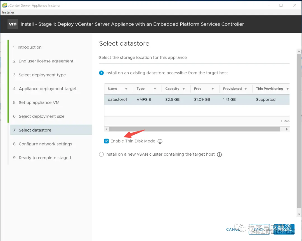Close the vCenter installer window
This screenshot has height=241, width=302.
(294, 5)
